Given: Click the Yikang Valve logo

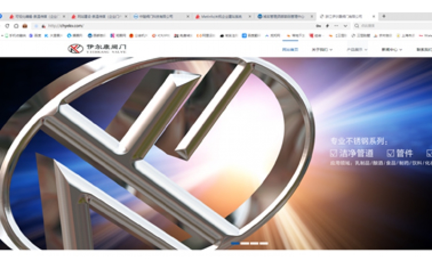Looking at the screenshot, I should pyautogui.click(x=98, y=49).
